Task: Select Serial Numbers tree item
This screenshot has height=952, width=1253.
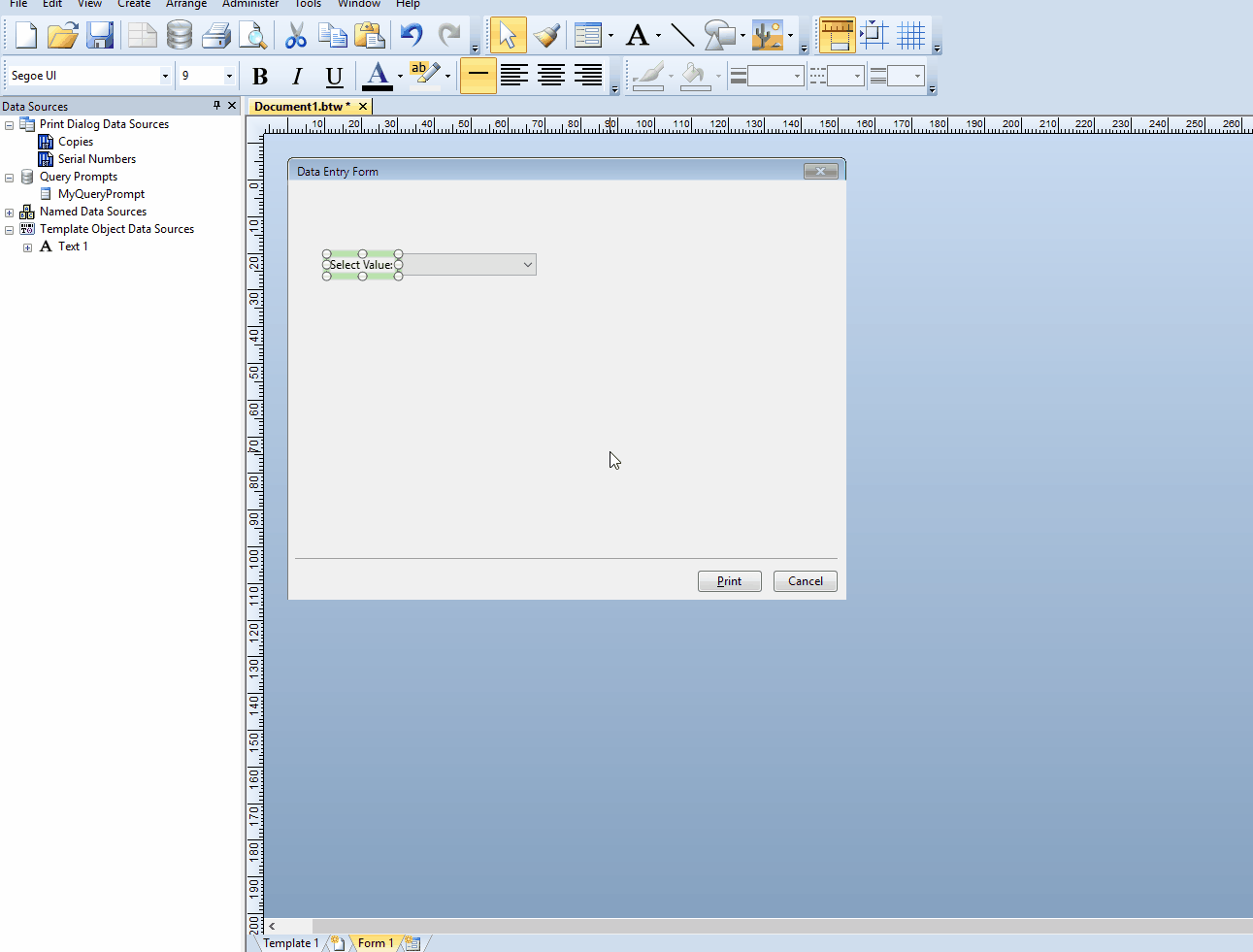Action: [x=97, y=159]
